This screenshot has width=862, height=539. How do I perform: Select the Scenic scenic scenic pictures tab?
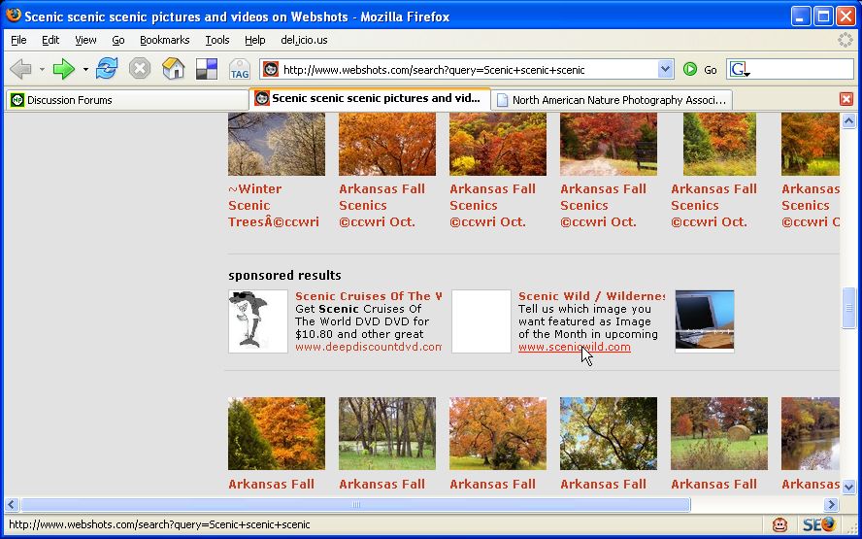[370, 99]
